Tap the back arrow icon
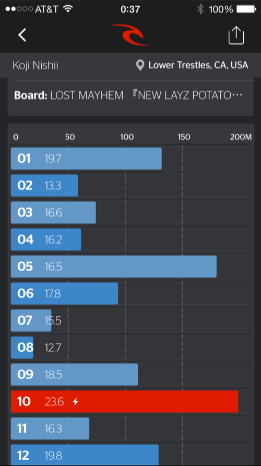Screen dimensions: 261x466 [x=22, y=35]
